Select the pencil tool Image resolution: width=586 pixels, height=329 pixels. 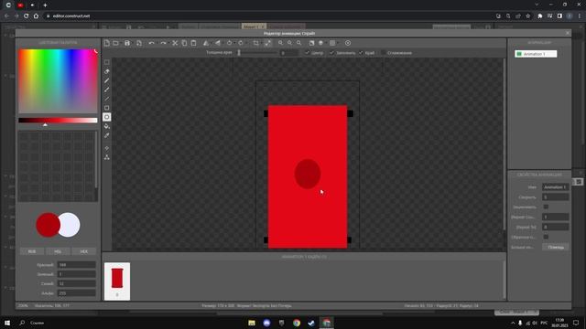tap(107, 80)
